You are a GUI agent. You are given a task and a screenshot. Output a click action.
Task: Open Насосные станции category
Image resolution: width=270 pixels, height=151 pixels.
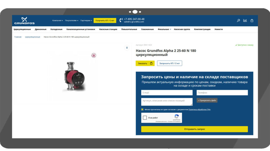[108, 29]
